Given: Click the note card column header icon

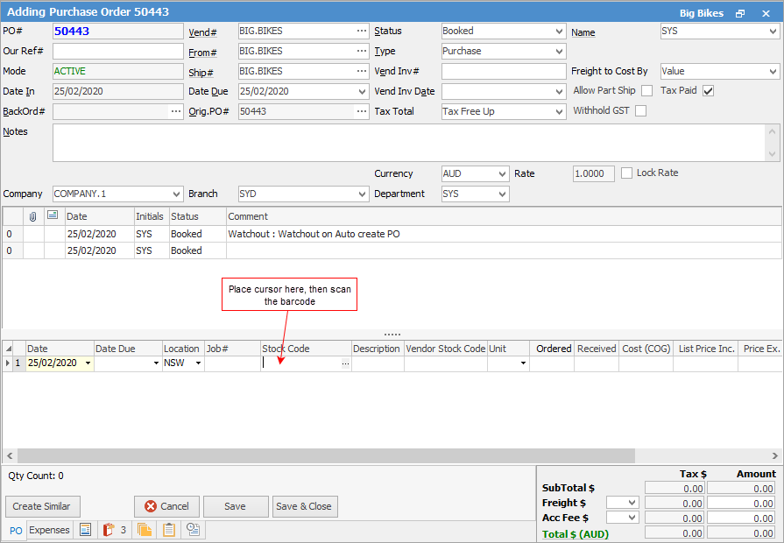Looking at the screenshot, I should (x=53, y=215).
